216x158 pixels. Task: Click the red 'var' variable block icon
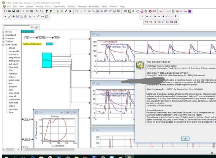177,11
